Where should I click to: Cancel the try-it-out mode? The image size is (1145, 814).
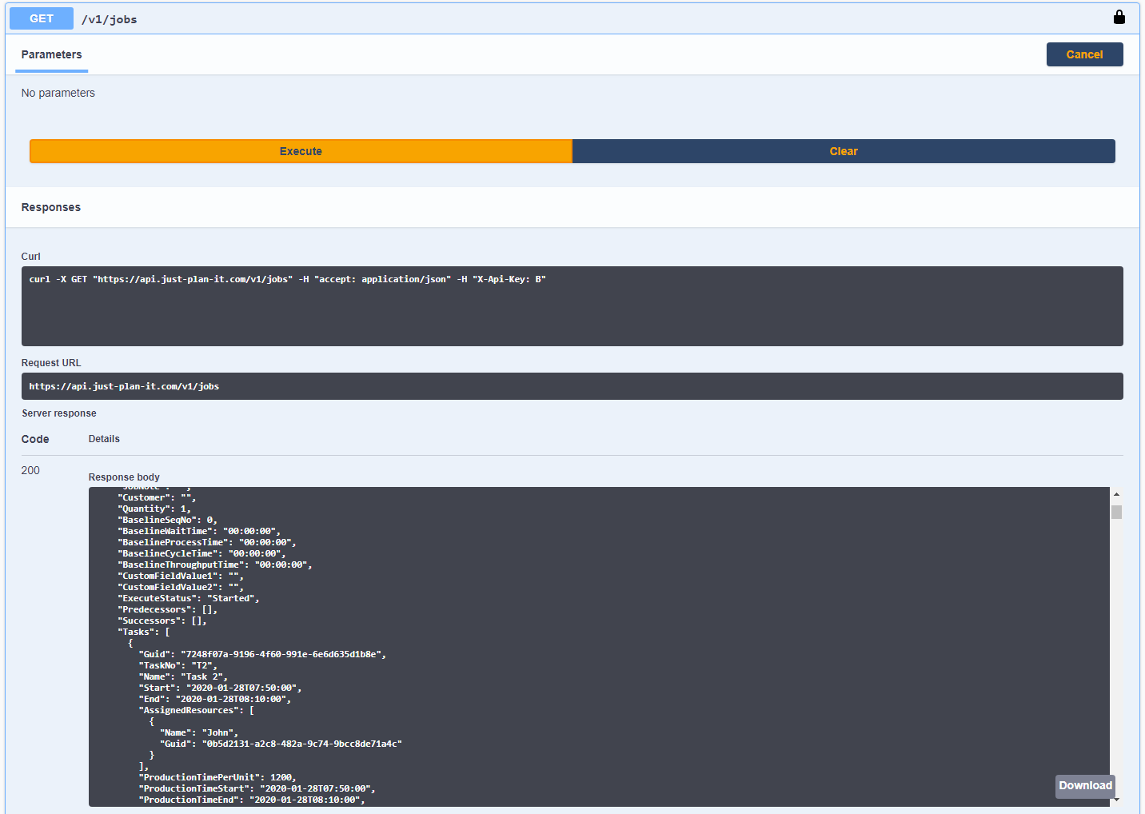[x=1084, y=54]
